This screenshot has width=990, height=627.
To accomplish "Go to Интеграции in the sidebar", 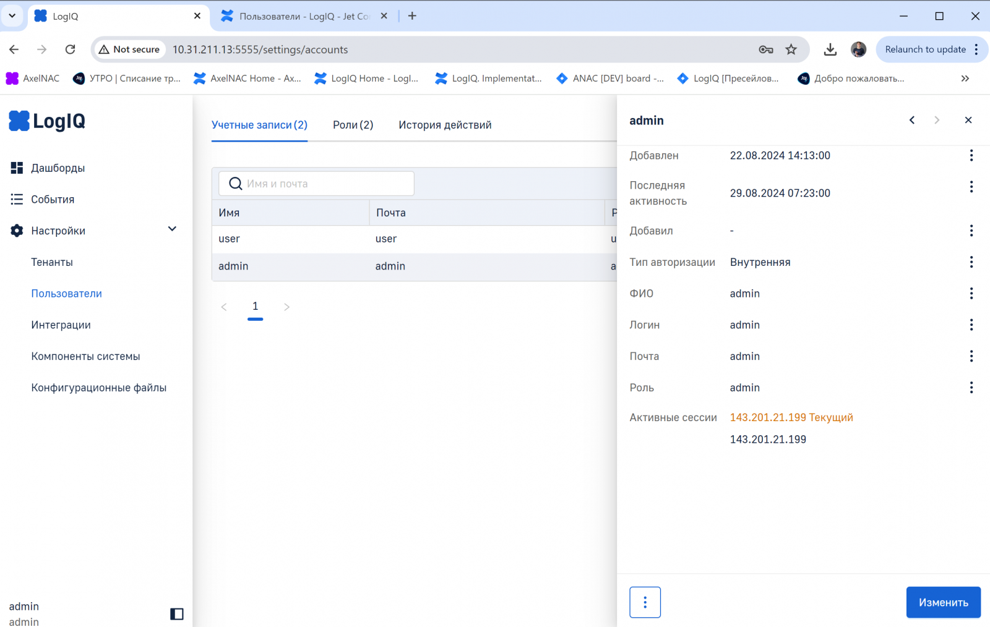I will pos(61,325).
